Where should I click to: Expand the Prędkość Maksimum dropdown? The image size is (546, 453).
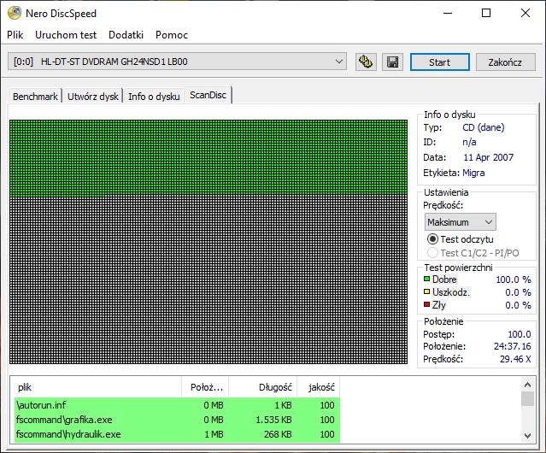pos(460,222)
